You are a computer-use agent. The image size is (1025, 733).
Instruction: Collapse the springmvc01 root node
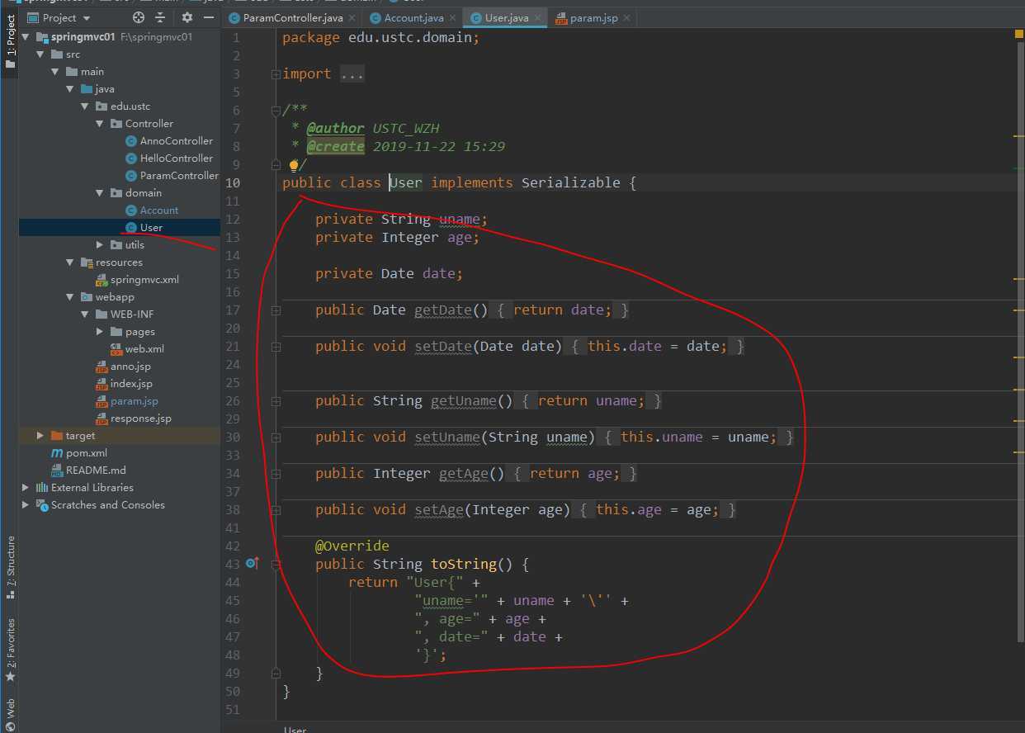pos(25,37)
